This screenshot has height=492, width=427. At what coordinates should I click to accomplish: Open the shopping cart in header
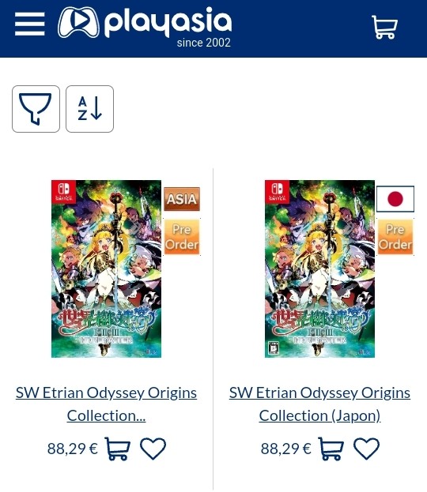(384, 27)
